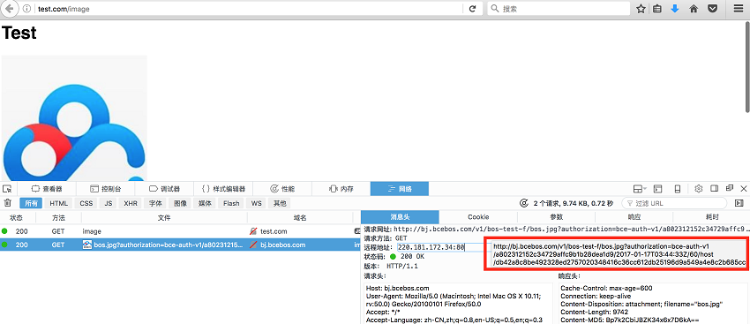
Task: Filter requests by XHR type
Action: click(x=131, y=203)
